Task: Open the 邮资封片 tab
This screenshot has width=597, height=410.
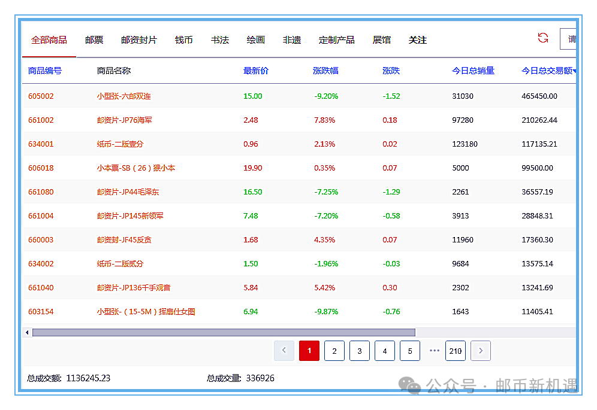Action: (139, 40)
